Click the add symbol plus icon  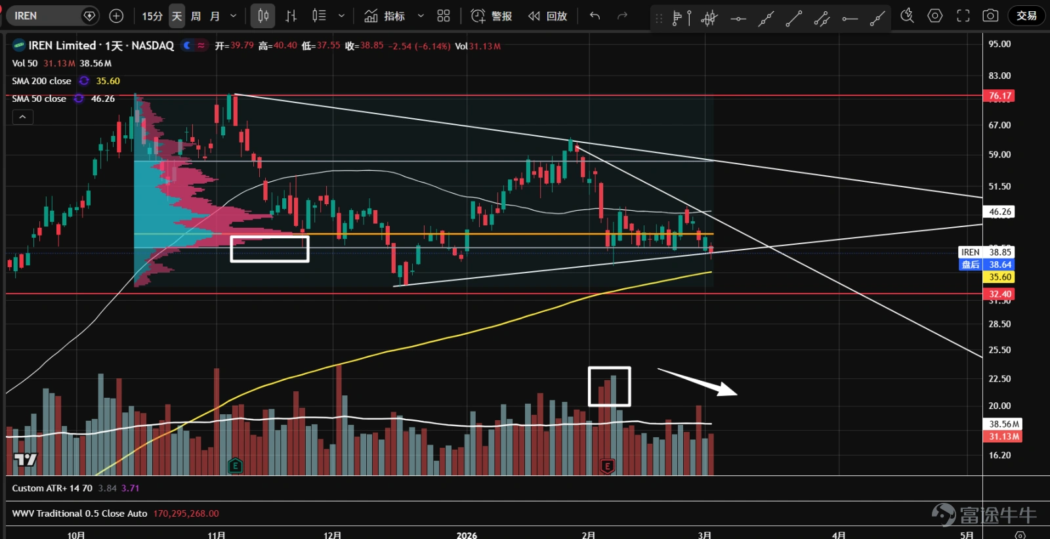116,16
